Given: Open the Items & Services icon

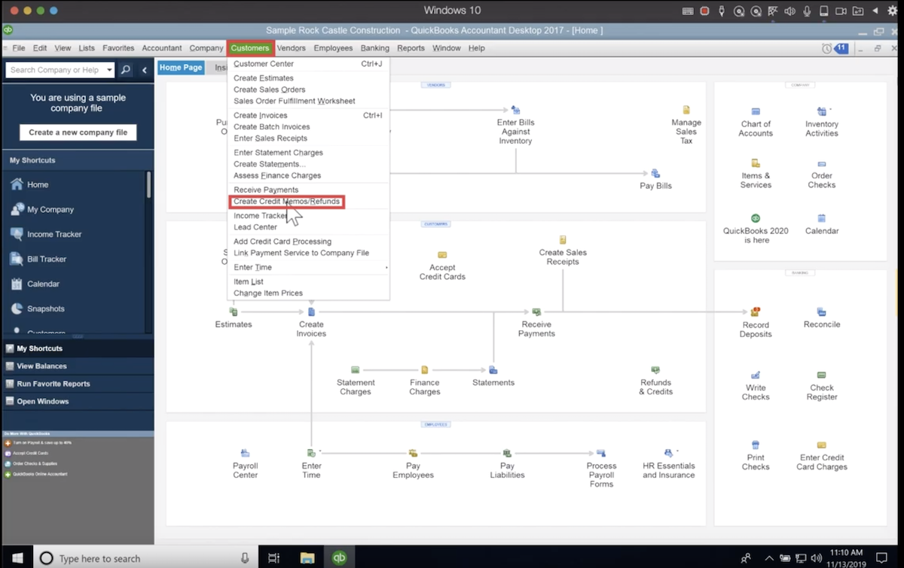Looking at the screenshot, I should 756,163.
